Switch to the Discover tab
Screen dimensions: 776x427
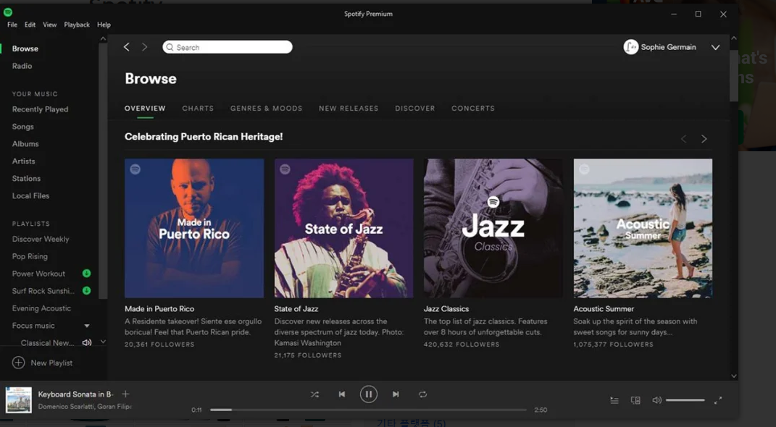tap(414, 109)
